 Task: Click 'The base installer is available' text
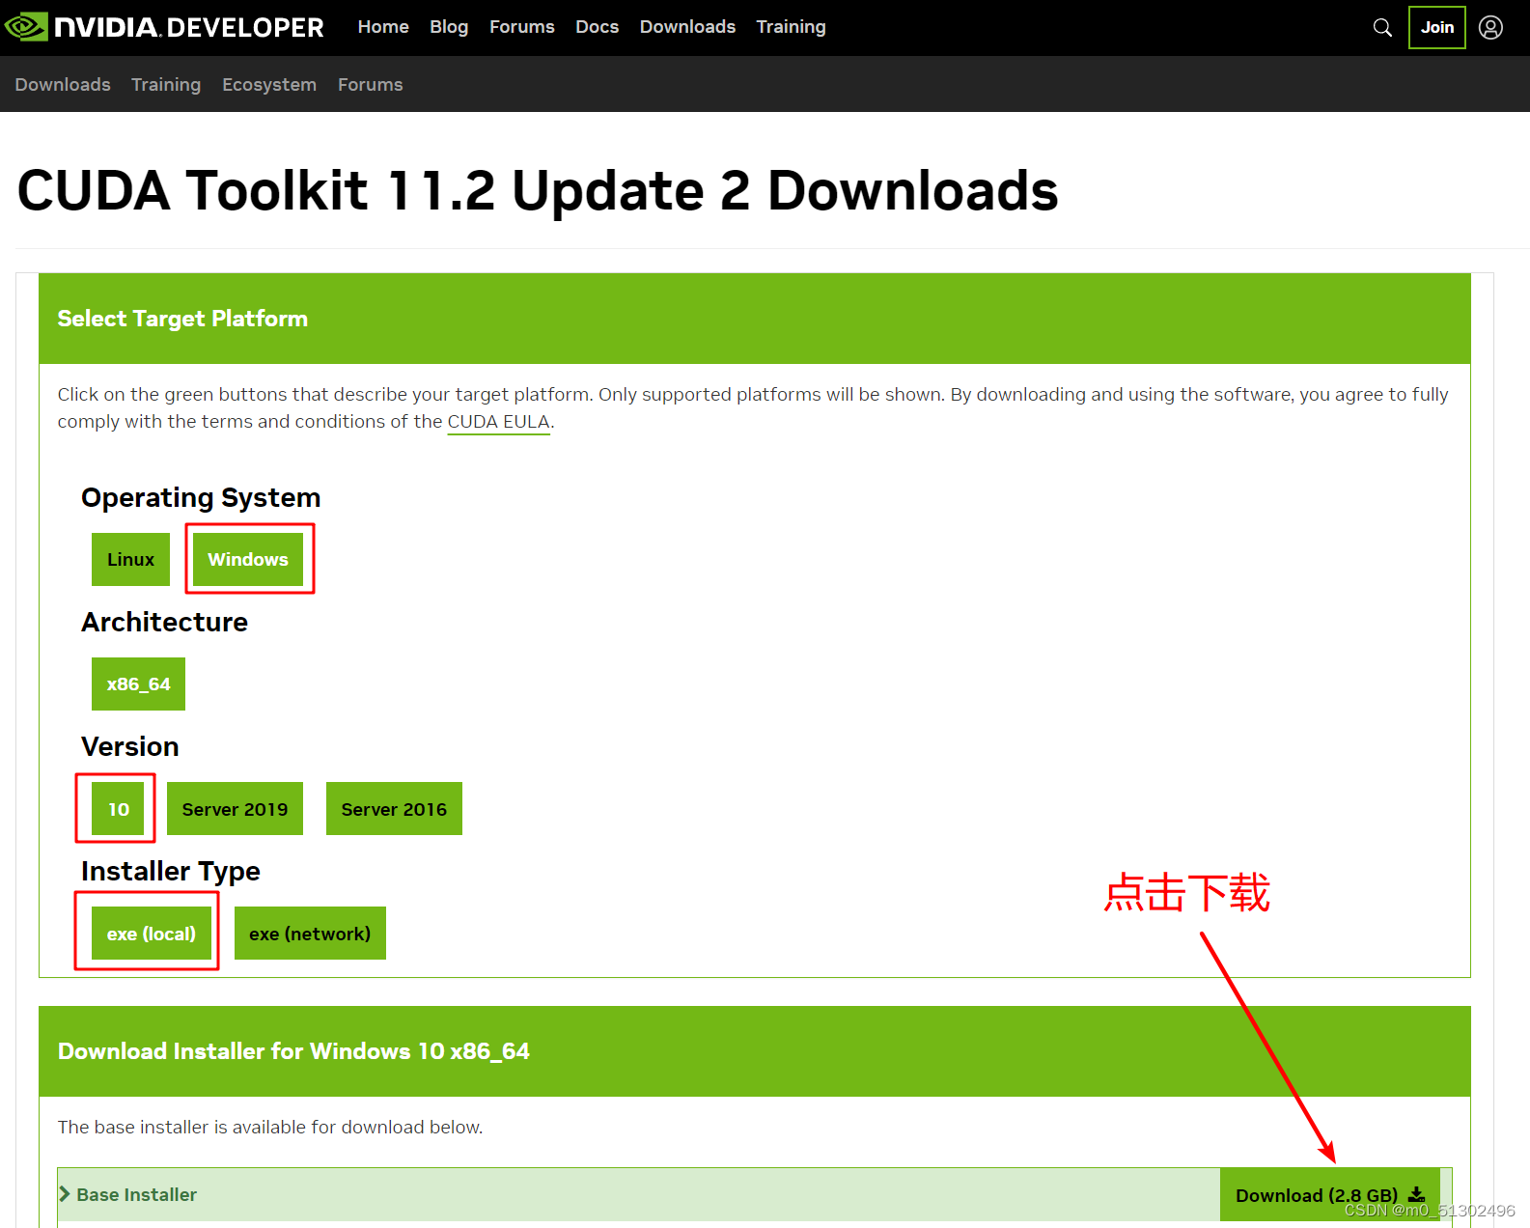tap(270, 1128)
